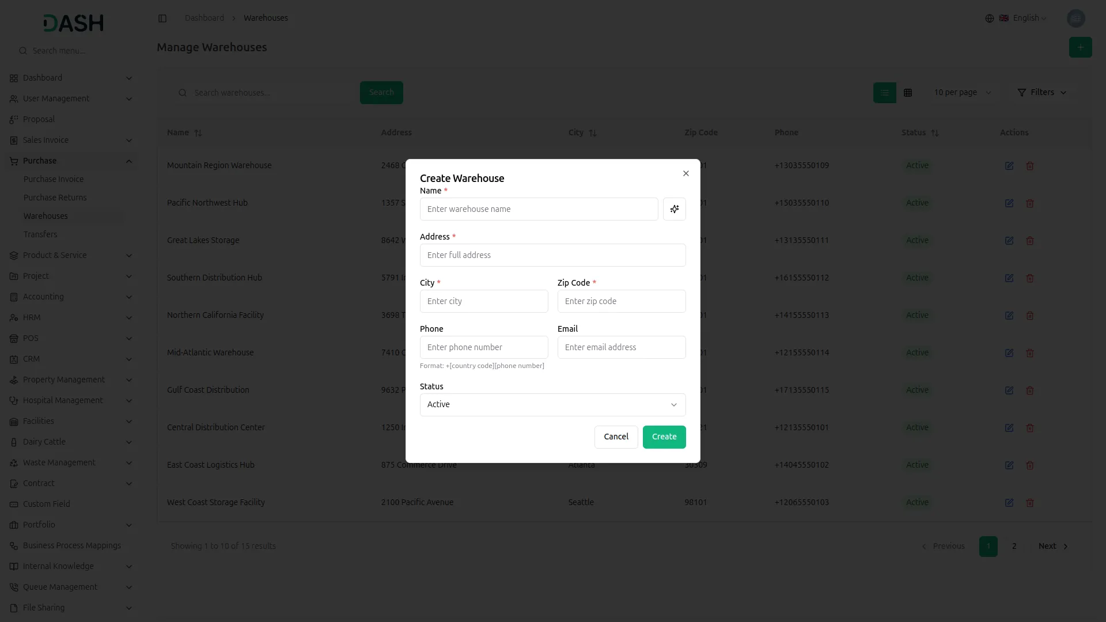Click the Create button in the modal
The image size is (1106, 622).
tap(664, 437)
